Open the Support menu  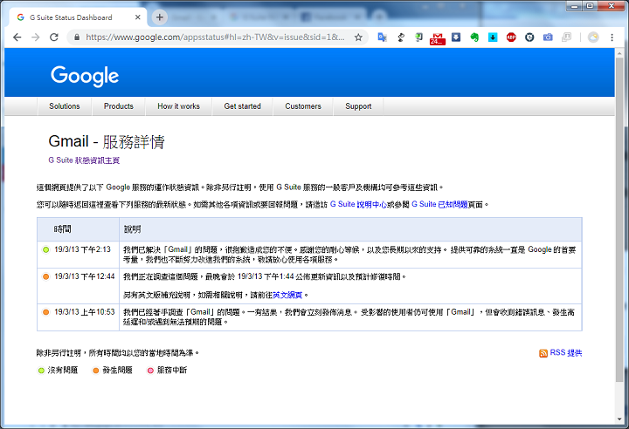[358, 106]
